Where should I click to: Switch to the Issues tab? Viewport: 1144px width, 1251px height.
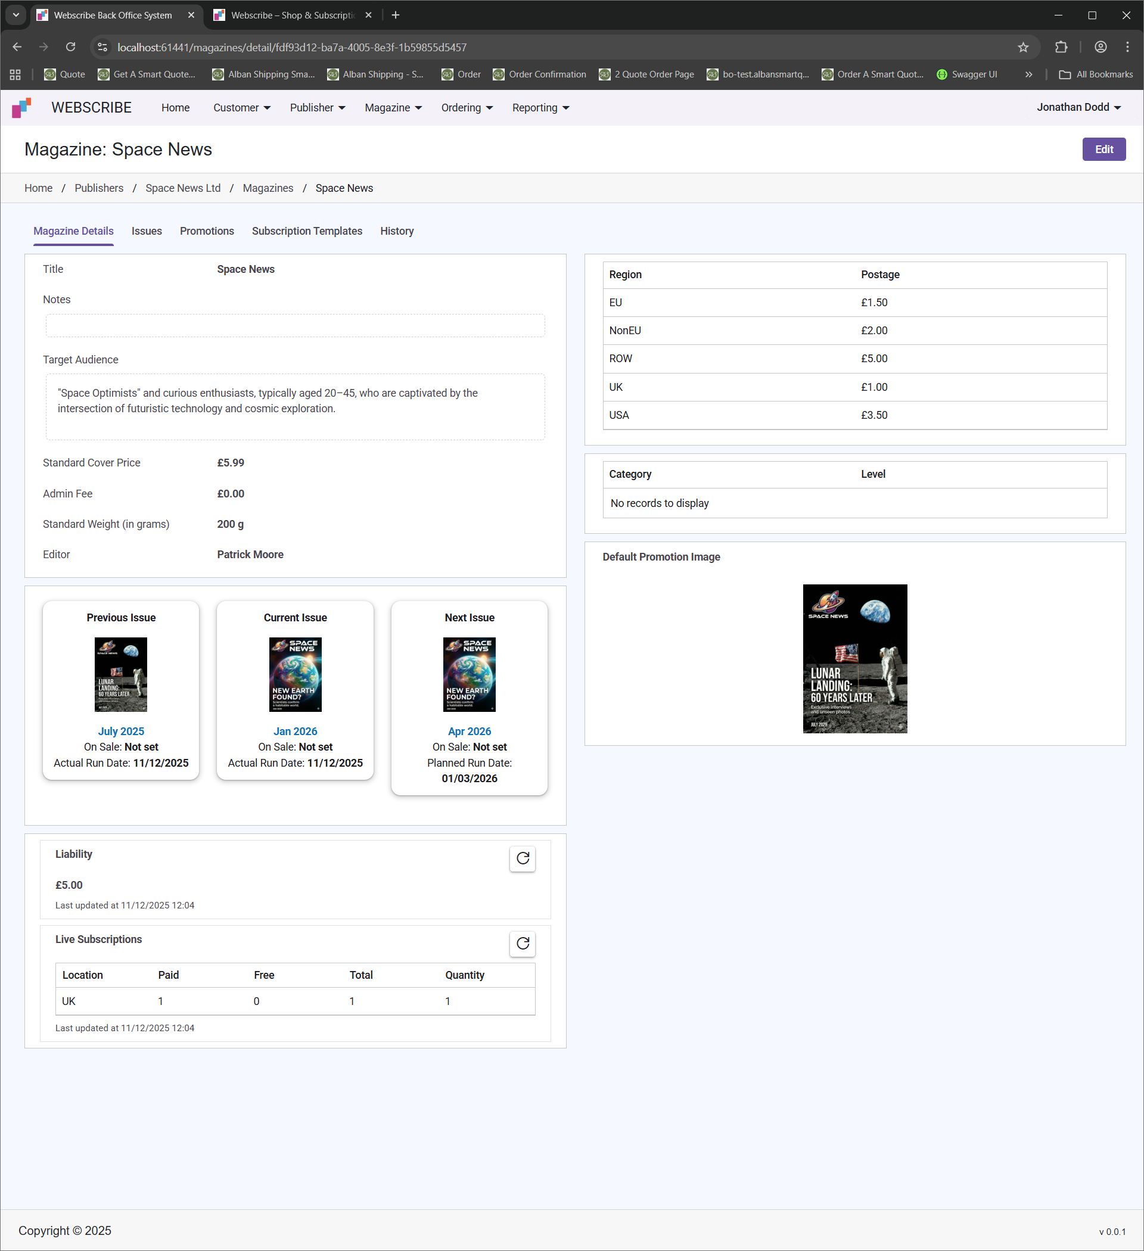[x=147, y=231]
